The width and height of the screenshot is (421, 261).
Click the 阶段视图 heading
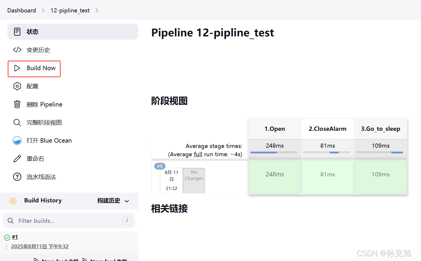pos(169,101)
